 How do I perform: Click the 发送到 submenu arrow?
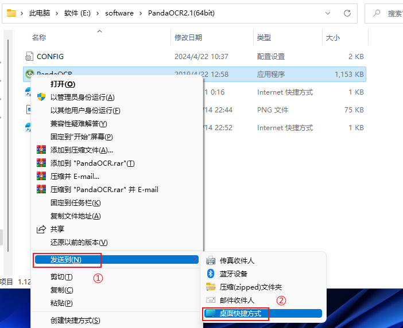[x=194, y=259]
